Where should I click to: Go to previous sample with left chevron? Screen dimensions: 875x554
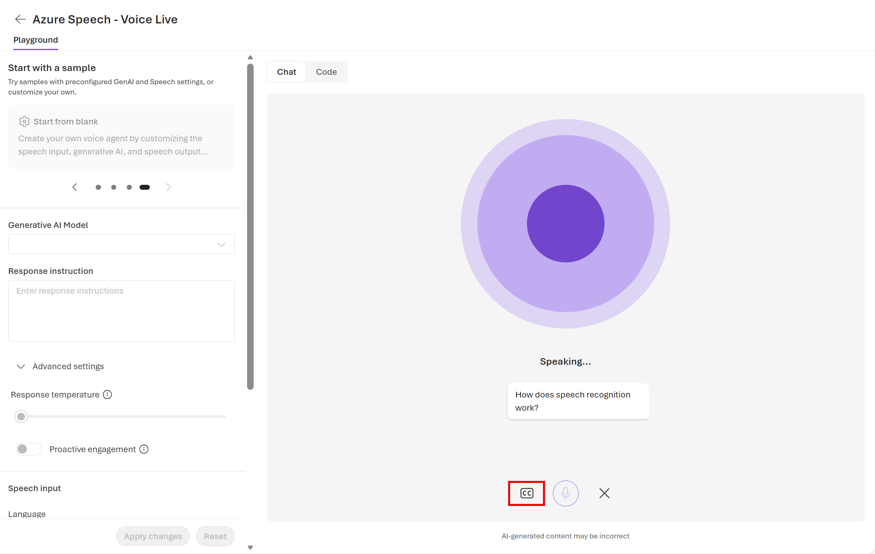pos(75,187)
